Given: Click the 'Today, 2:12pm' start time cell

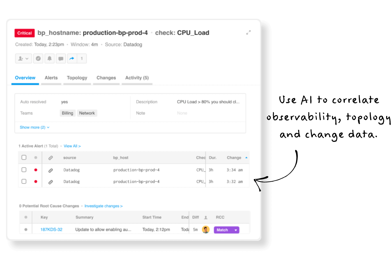Looking at the screenshot, I should [x=156, y=230].
